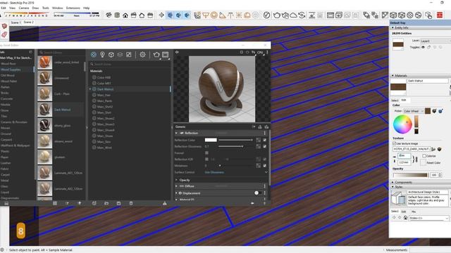Expand the Displacement section

tap(176, 193)
